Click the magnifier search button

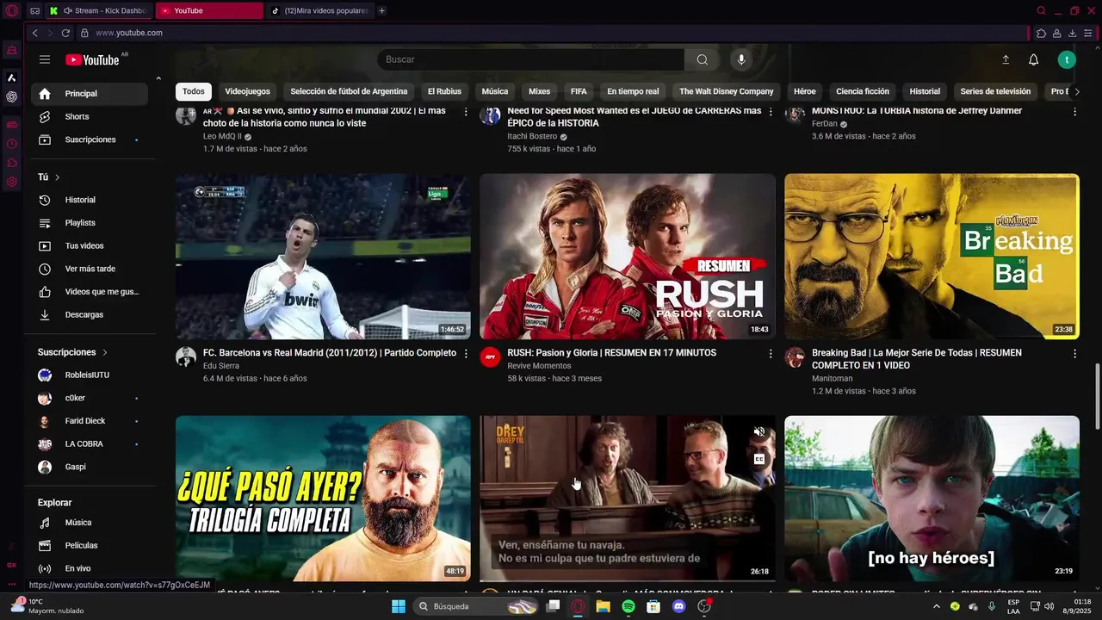tap(703, 59)
